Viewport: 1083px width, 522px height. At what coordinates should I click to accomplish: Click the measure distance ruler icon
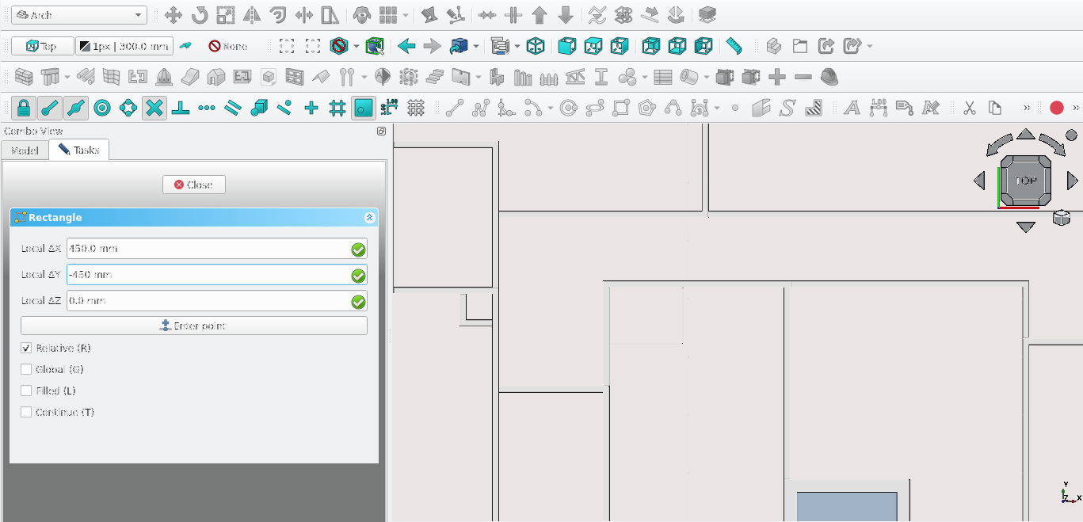point(734,46)
